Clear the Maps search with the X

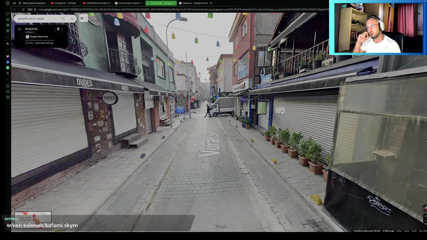(72, 19)
